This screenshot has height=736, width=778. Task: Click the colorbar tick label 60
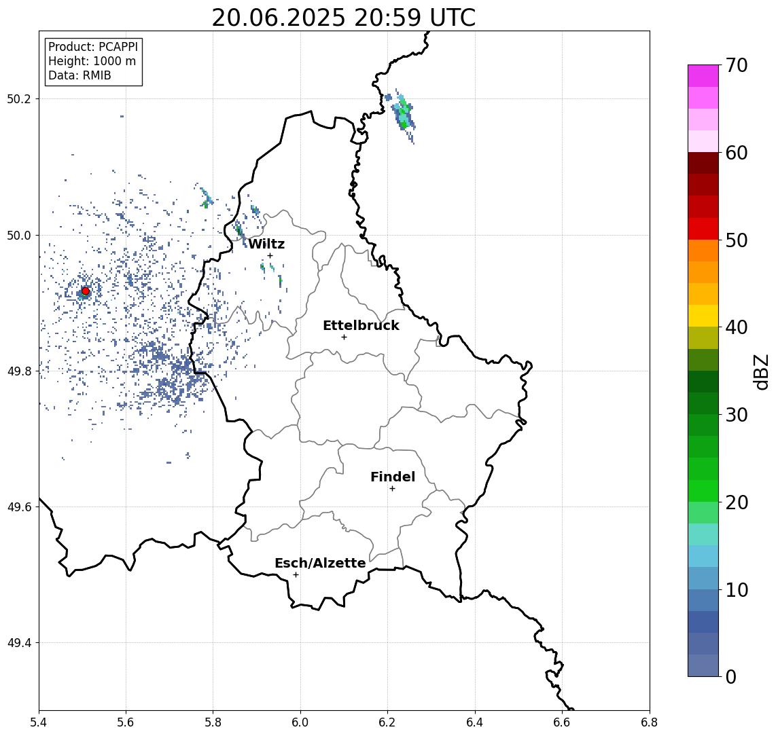737,153
